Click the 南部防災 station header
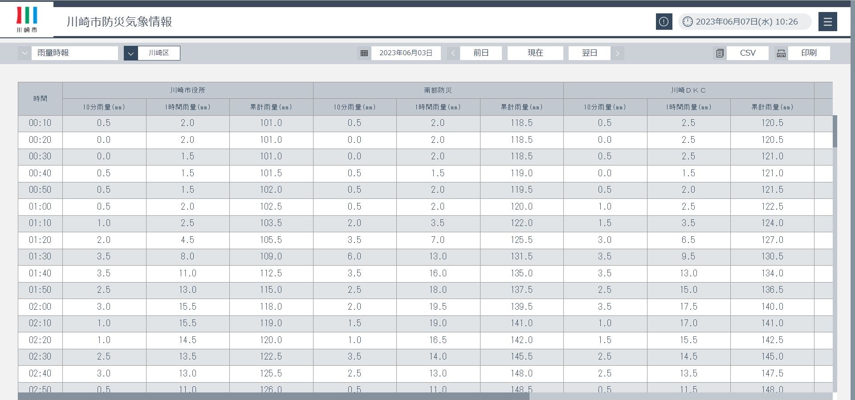Screen dimensions: 855x400 tap(438, 90)
